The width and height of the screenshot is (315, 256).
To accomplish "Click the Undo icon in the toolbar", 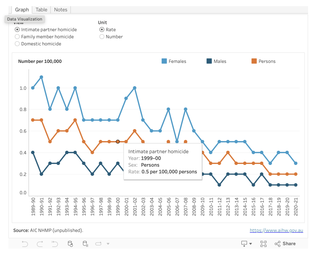I will [25, 244].
